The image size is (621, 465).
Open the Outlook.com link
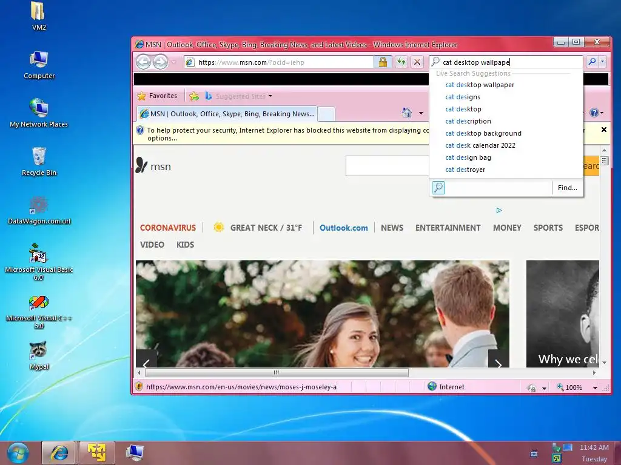(344, 228)
